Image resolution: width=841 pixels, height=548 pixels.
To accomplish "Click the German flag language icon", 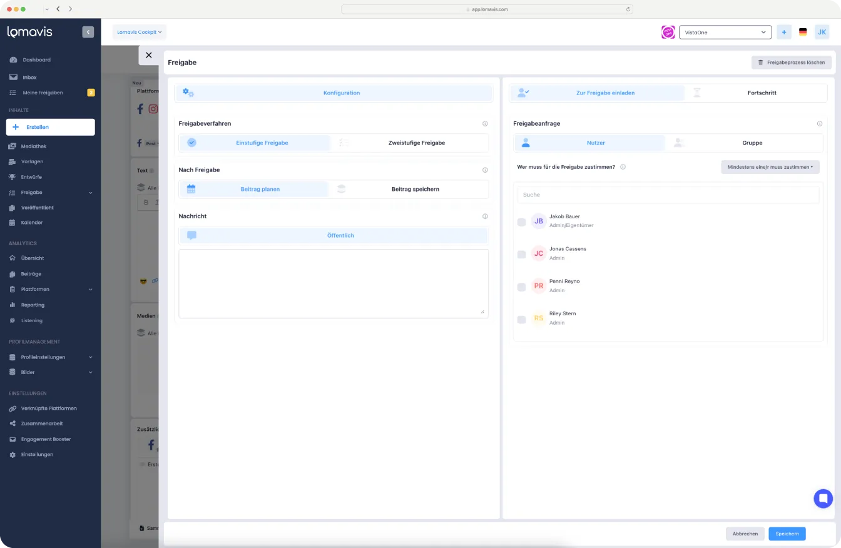I will [x=803, y=32].
